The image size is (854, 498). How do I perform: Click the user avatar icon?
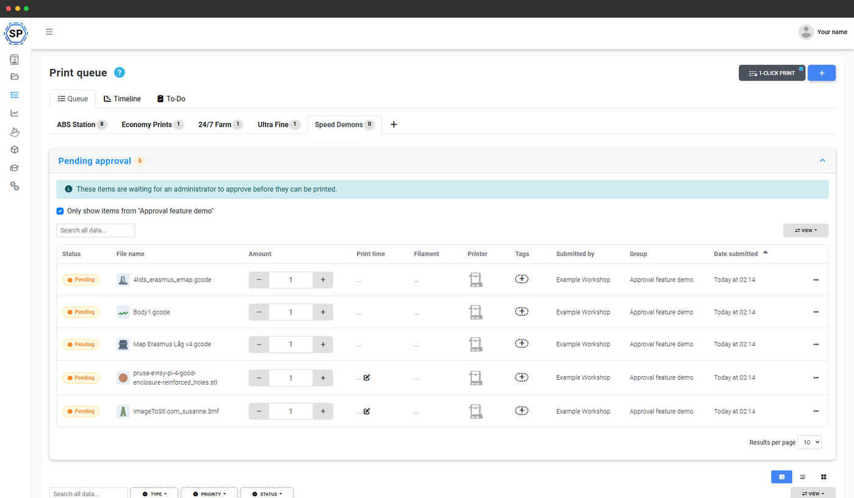coord(806,32)
